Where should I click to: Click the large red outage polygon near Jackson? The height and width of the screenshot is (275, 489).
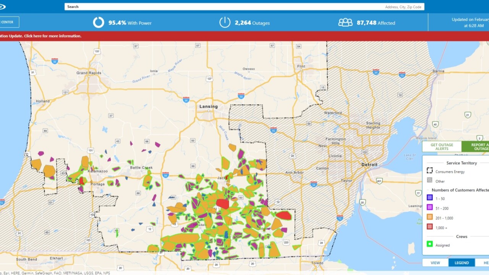click(x=222, y=204)
